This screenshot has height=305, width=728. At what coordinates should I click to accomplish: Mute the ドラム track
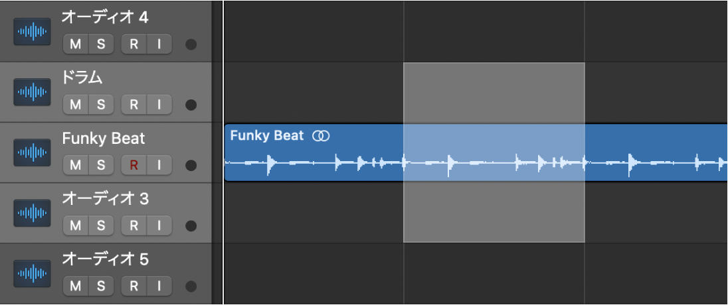pos(76,105)
